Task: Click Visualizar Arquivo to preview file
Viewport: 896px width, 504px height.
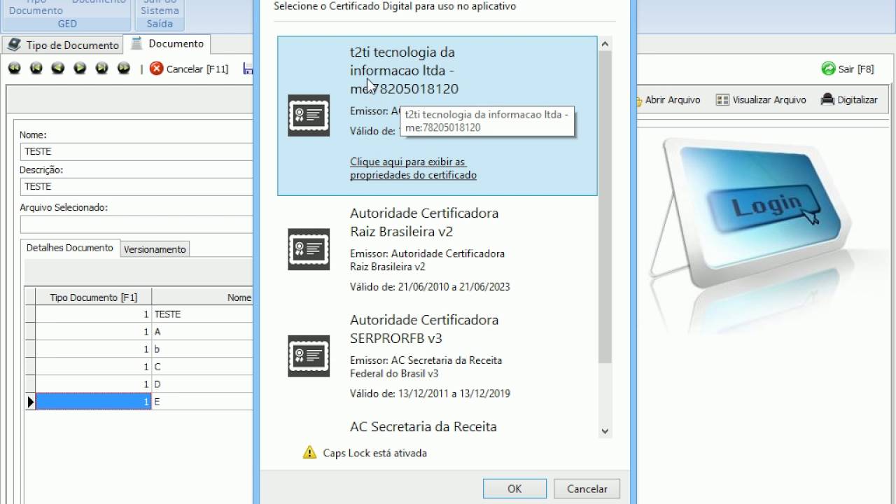Action: (x=761, y=100)
